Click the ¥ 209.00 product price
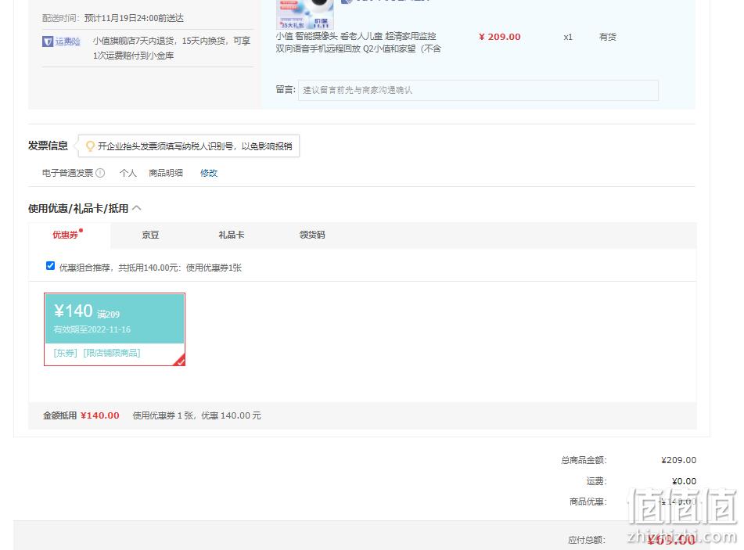 (x=500, y=37)
